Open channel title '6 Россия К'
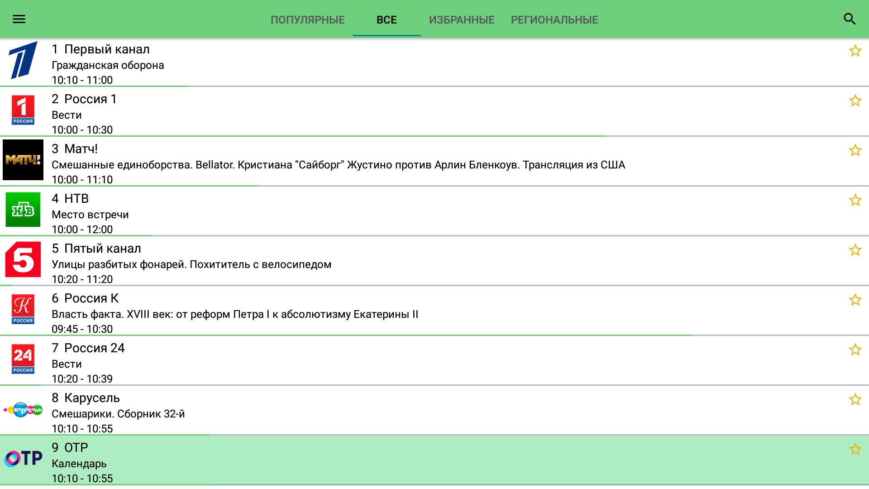 [x=85, y=298]
